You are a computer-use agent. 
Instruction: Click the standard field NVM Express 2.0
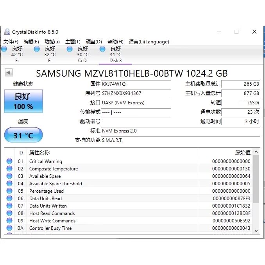tap(180, 131)
